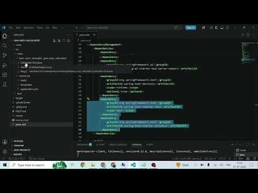This screenshot has width=258, height=193.
Task: Open CalculatorTool.java in explorer
Action: point(31,63)
